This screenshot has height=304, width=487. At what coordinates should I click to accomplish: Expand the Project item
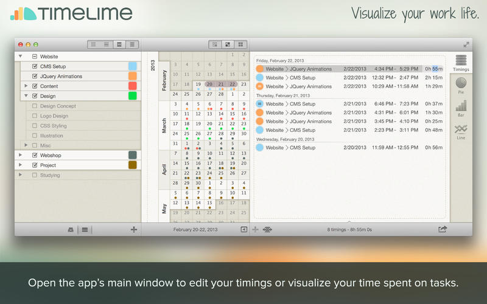(20, 165)
